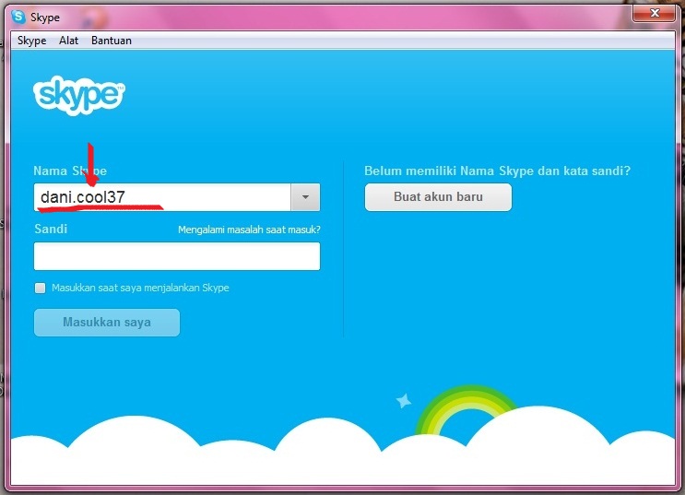The image size is (685, 495).
Task: Click the 'Sandi' label
Action: (x=51, y=229)
